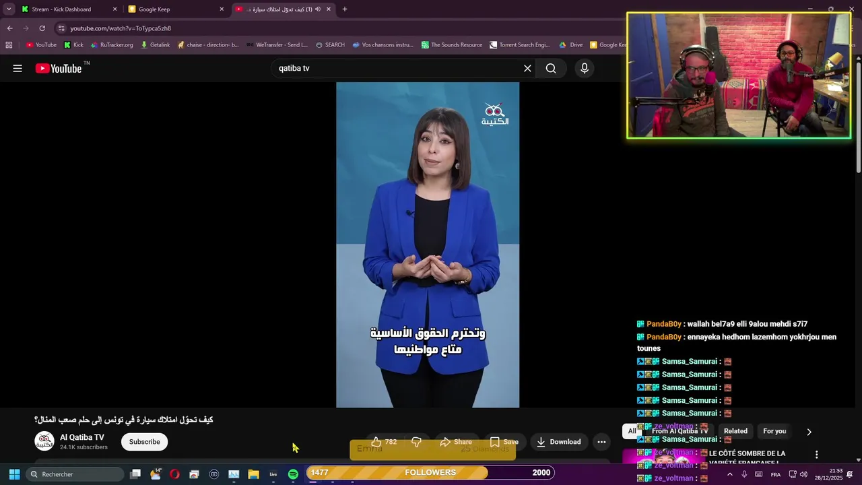The width and height of the screenshot is (862, 485).
Task: Open the YouTube hamburger guide menu
Action: click(18, 68)
